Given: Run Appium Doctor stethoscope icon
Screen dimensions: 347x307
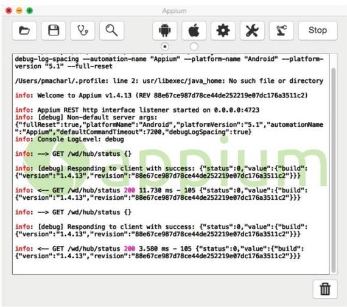Looking at the screenshot, I should tap(83, 30).
